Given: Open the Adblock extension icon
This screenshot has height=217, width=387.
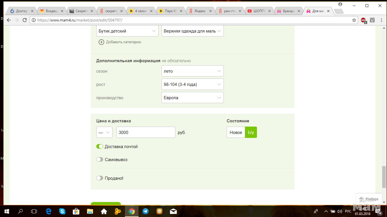Looking at the screenshot, I should 363,20.
